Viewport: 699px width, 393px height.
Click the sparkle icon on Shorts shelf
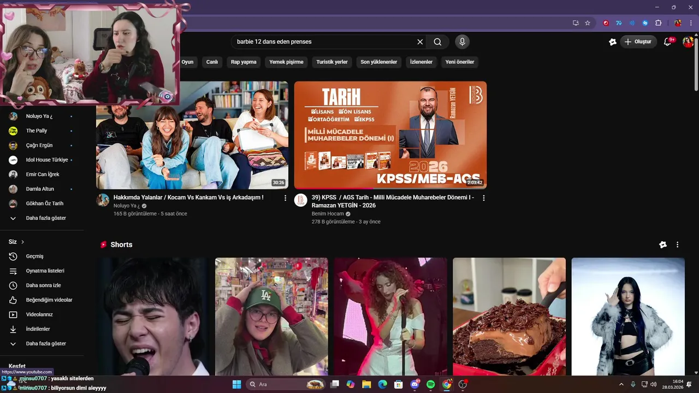click(x=663, y=245)
